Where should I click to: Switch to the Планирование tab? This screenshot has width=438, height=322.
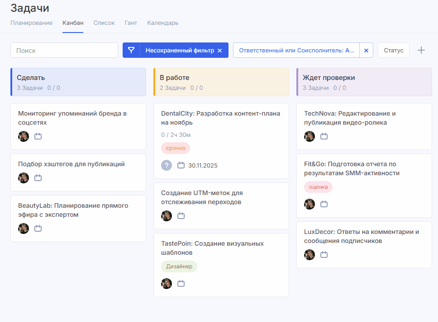tap(31, 23)
